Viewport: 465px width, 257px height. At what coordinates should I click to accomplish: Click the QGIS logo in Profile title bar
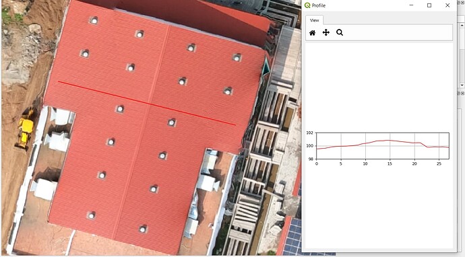[307, 5]
